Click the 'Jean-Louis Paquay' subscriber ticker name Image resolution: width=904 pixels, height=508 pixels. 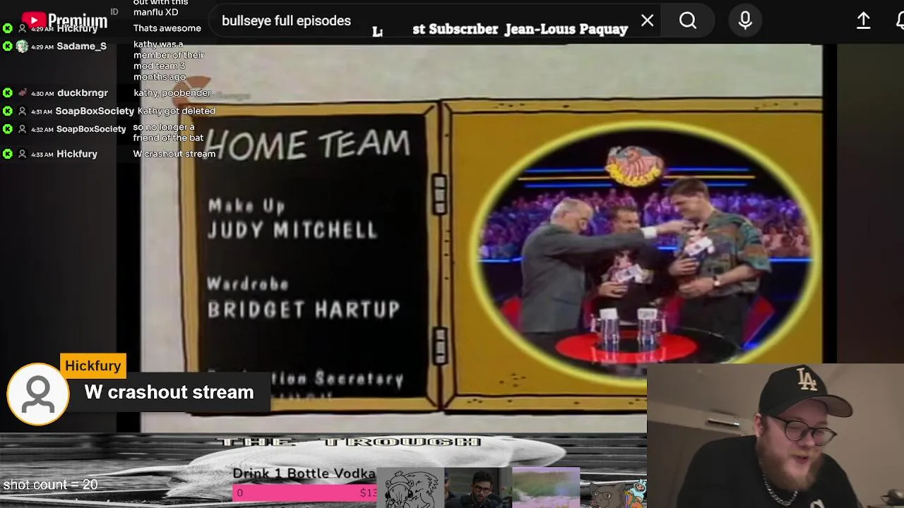(x=566, y=29)
